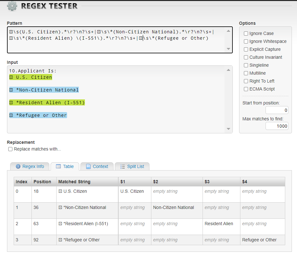297x255 pixels.
Task: Click the $4 column header
Action: coord(263,182)
